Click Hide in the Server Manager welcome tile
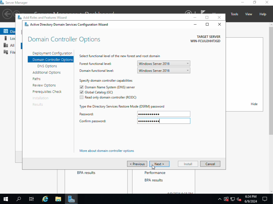Screen dimensions: 273x204 click(254, 104)
